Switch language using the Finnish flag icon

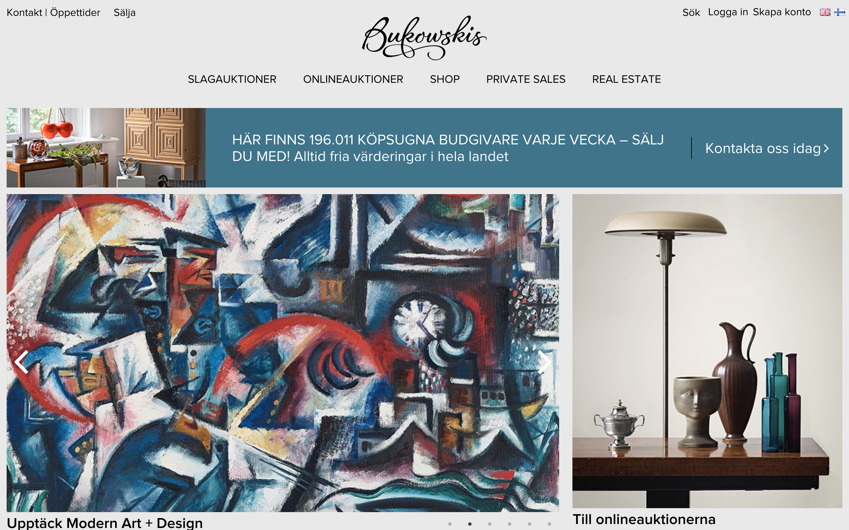(x=839, y=12)
